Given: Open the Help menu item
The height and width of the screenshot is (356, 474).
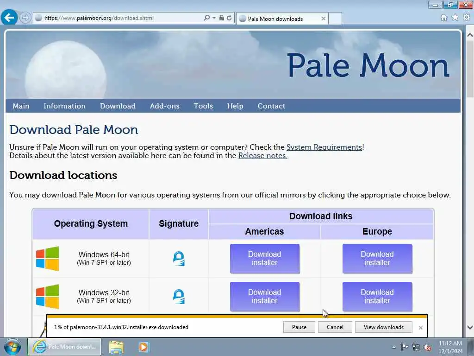Looking at the screenshot, I should tap(235, 106).
